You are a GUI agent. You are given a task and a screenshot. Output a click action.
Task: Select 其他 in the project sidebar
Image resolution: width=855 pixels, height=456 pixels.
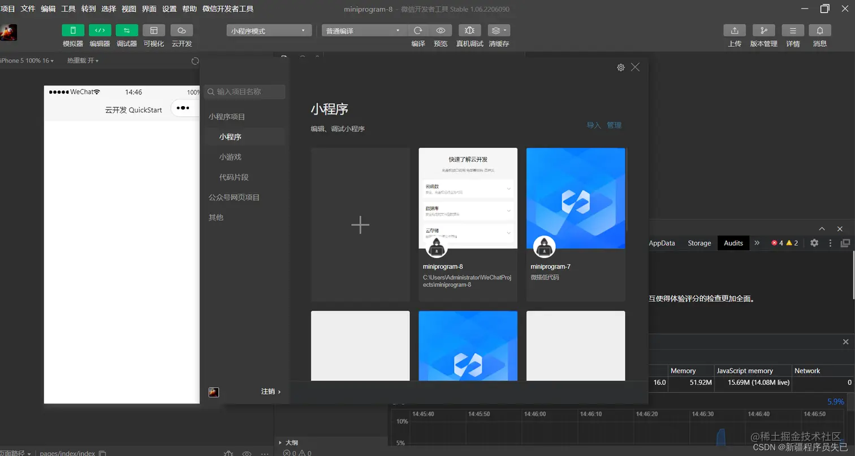click(x=216, y=217)
